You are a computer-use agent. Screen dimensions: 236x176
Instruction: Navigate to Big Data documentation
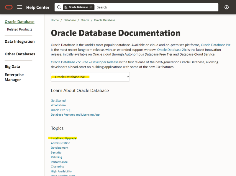12,67
